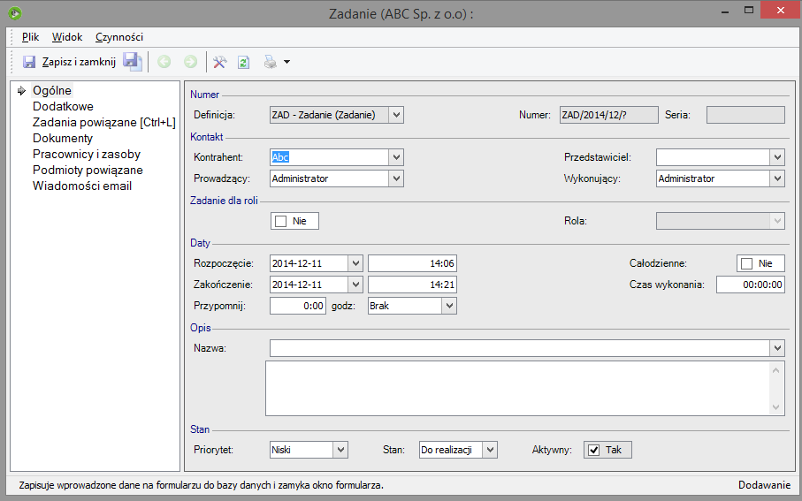Expand the Przypomnij godz Brak dropdown
This screenshot has height=501, width=802.
(x=449, y=306)
